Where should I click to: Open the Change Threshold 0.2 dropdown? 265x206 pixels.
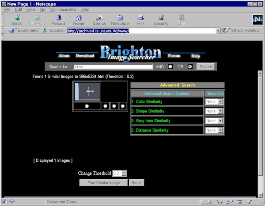coord(124,173)
